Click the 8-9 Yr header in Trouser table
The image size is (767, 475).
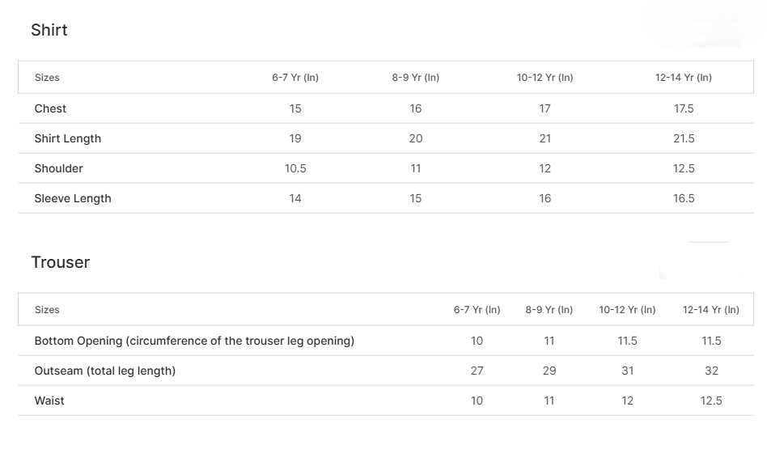coord(549,310)
